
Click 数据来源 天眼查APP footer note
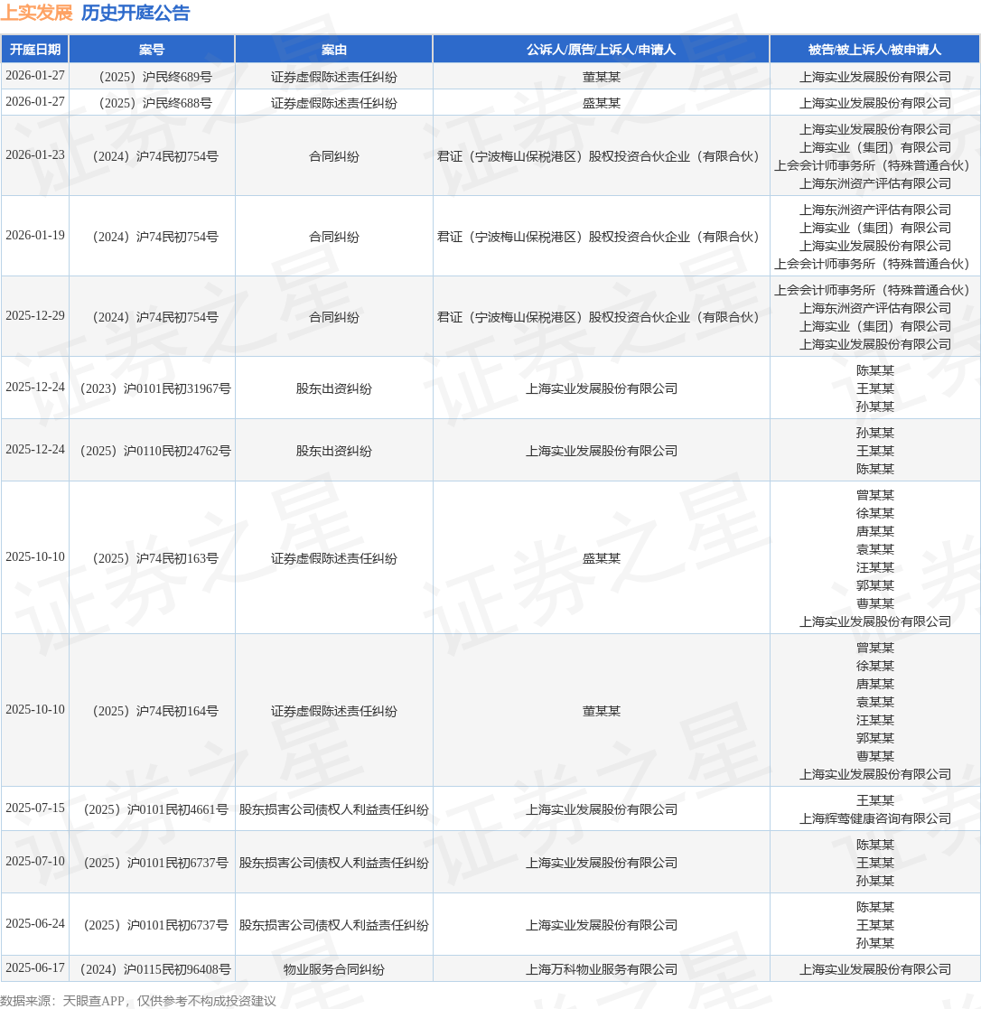[137, 1001]
